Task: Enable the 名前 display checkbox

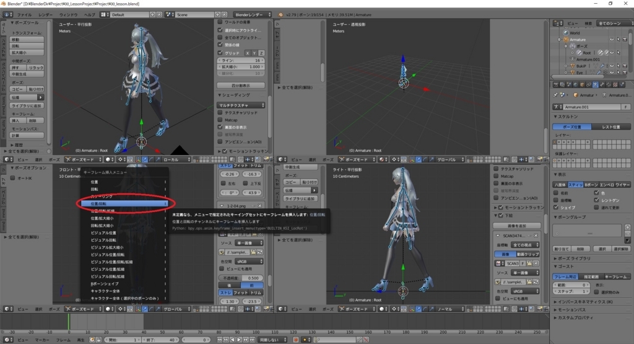Action: coord(556,193)
